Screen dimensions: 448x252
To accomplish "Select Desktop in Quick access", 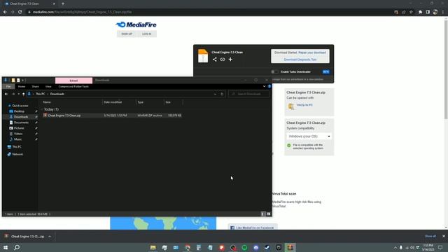I will tap(19, 111).
